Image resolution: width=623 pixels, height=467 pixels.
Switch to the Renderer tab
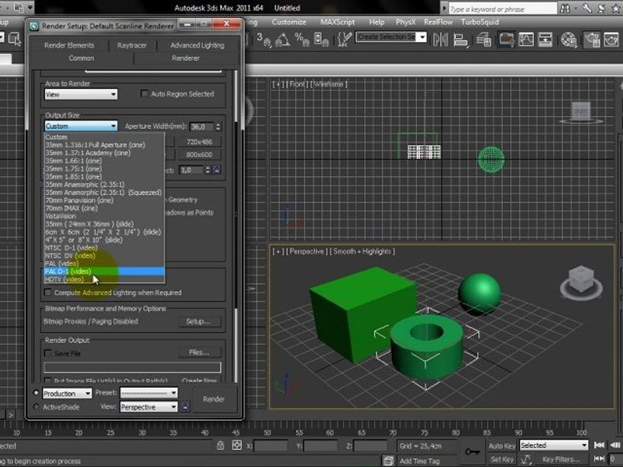(x=186, y=58)
